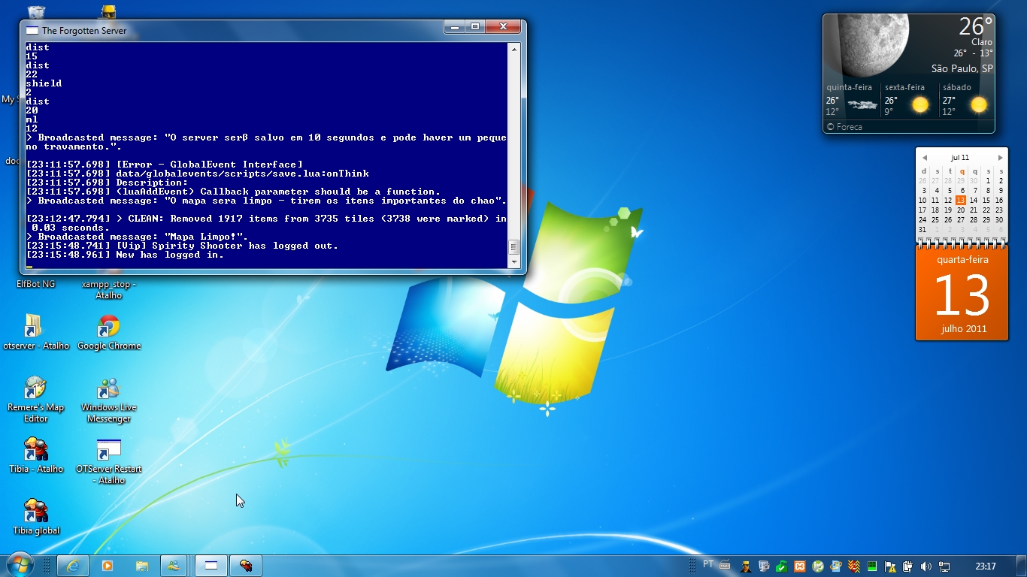
Task: Select Remere's Map Editor desktop icon
Action: pyautogui.click(x=35, y=400)
